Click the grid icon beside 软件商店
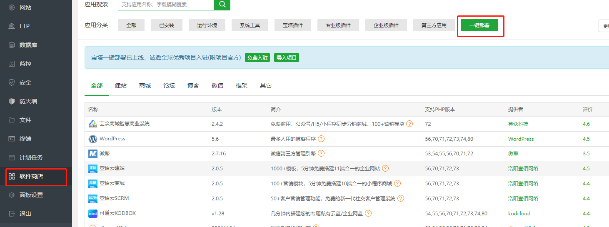Viewport: 609px width, 227px height. 12,176
